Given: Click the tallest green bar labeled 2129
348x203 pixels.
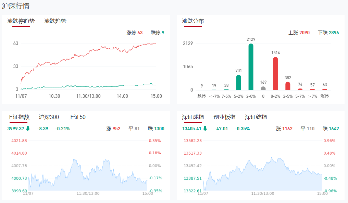Looking at the screenshot, I should coord(251,67).
